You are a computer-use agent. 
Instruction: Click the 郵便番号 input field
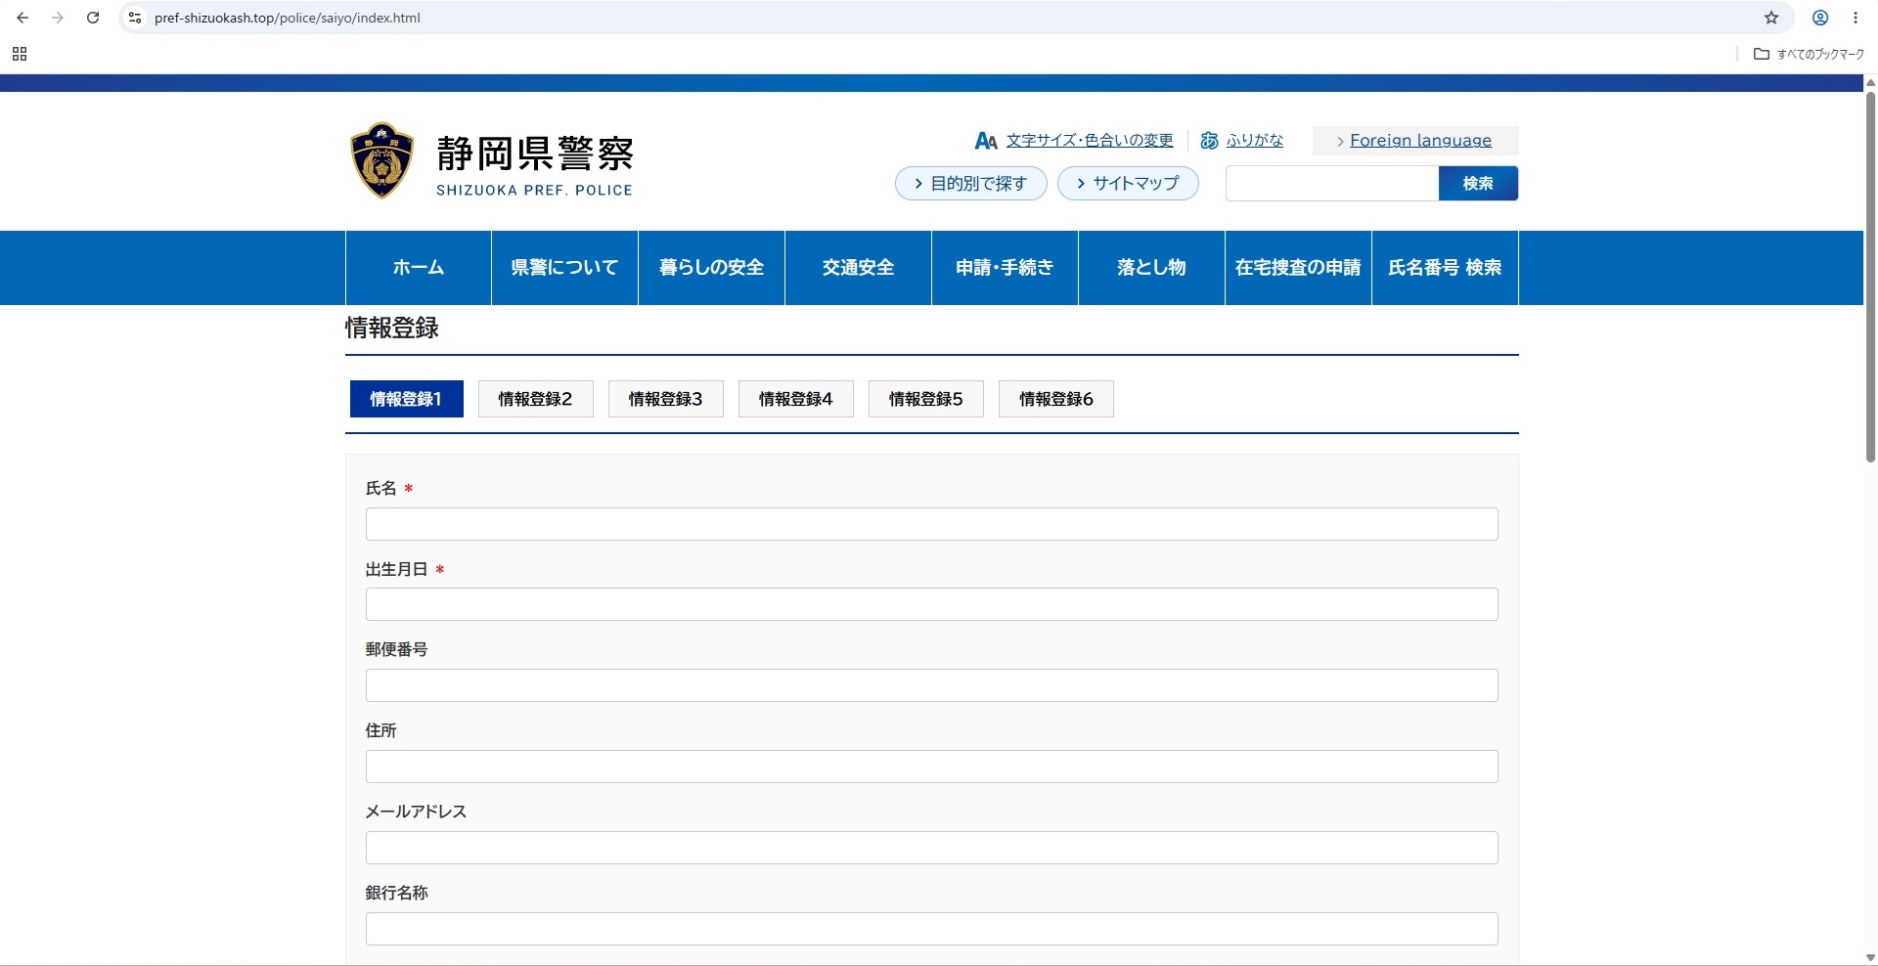[x=932, y=685]
